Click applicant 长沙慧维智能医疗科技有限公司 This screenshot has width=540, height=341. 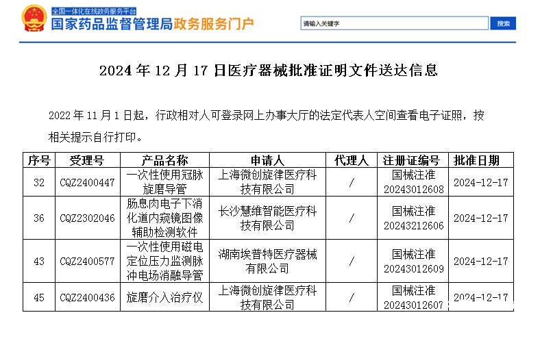pos(267,218)
